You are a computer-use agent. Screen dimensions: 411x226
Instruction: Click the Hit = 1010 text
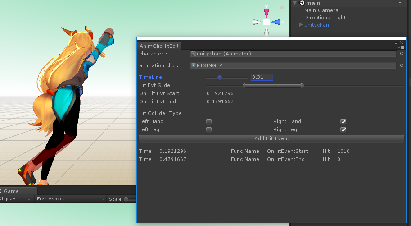pos(336,151)
